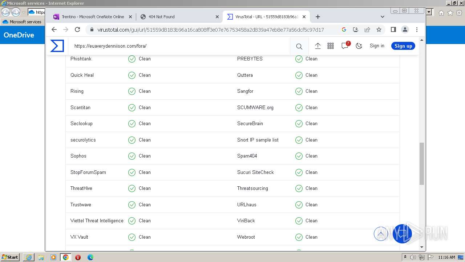
Task: Click the URLhaus vendor name
Action: [x=247, y=205]
